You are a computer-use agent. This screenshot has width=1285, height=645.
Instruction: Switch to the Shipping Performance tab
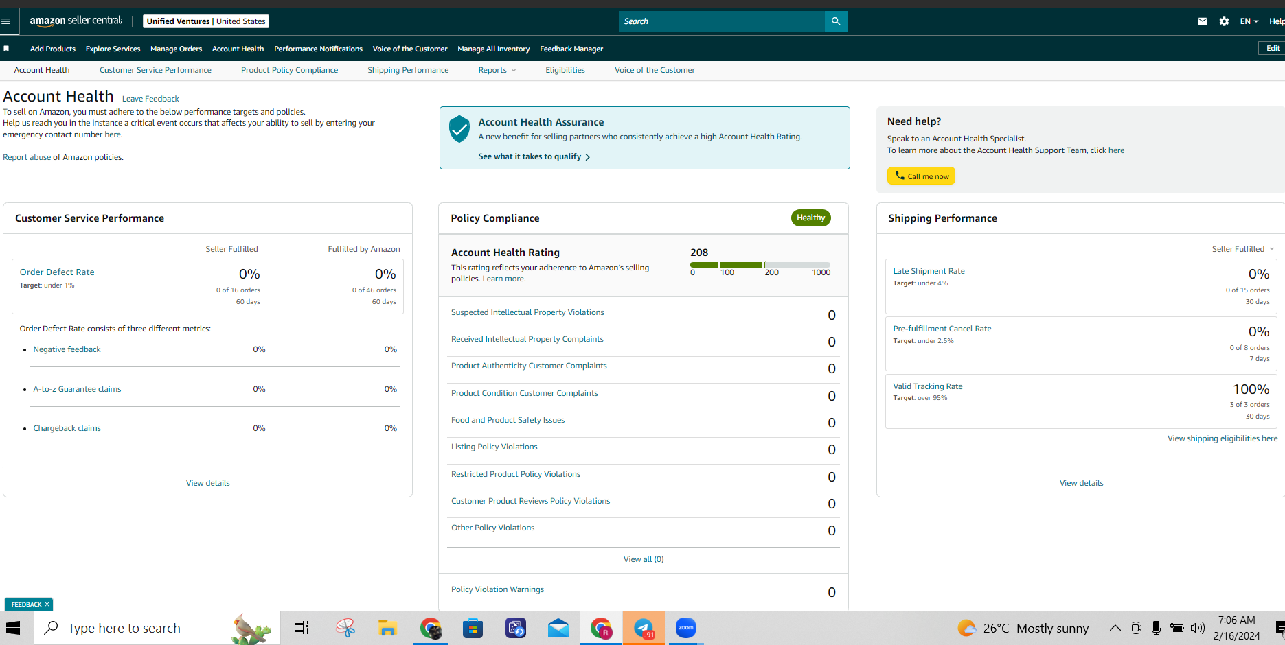pos(408,70)
